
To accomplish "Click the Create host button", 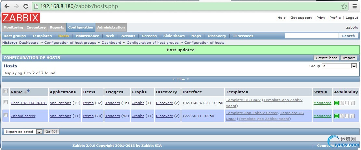I will (x=326, y=58).
